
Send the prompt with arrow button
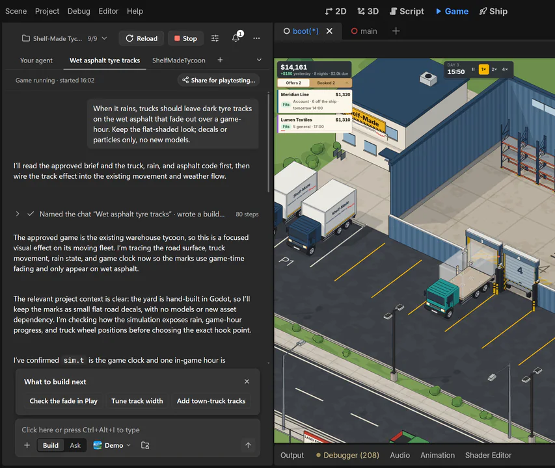(248, 445)
